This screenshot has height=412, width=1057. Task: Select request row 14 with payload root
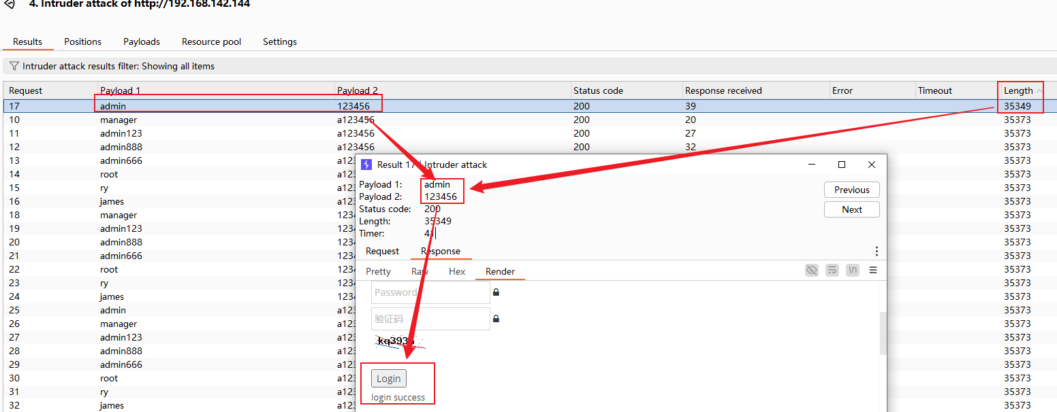point(180,174)
